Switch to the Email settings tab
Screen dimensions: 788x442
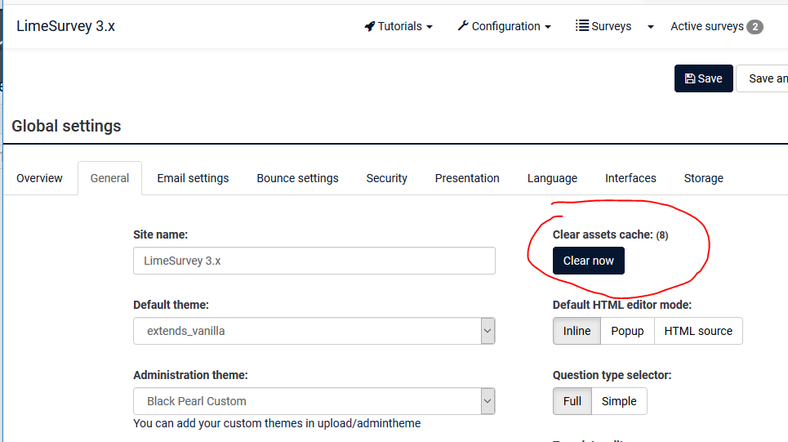tap(193, 178)
